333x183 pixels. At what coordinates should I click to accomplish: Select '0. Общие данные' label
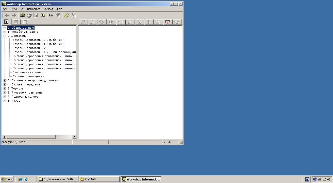point(21,28)
